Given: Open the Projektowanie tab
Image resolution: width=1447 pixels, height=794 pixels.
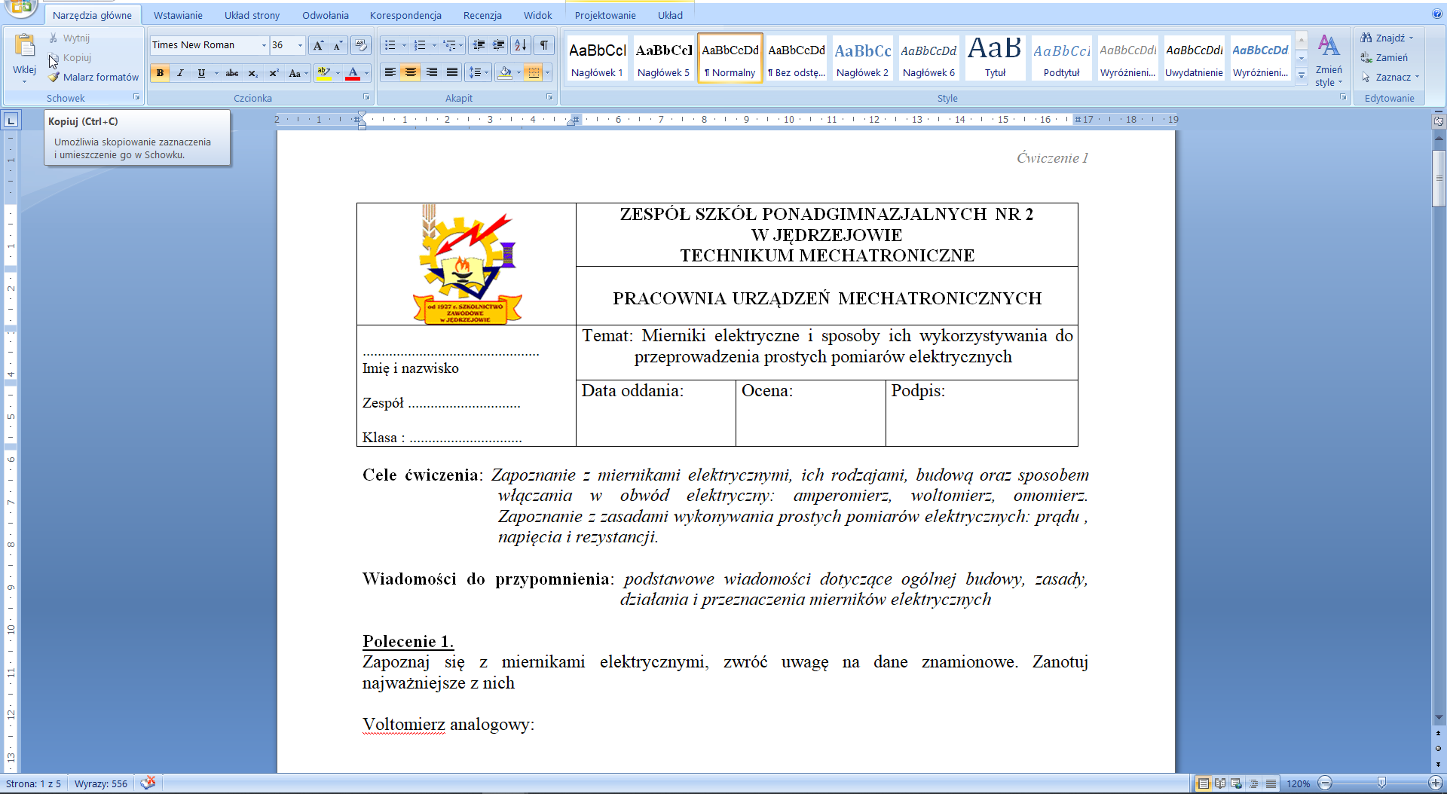Looking at the screenshot, I should tap(605, 15).
